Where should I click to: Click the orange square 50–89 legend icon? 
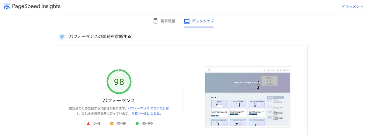pos(112,123)
